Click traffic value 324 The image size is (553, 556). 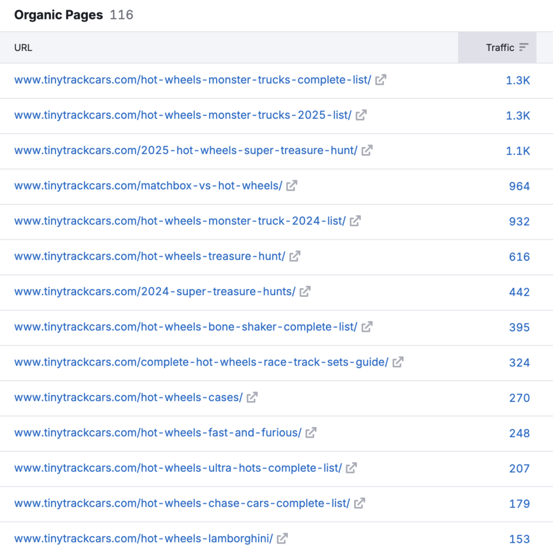point(519,363)
